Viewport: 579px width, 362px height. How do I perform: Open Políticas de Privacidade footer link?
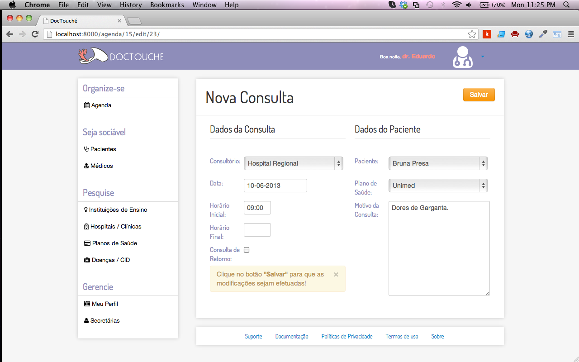point(347,337)
